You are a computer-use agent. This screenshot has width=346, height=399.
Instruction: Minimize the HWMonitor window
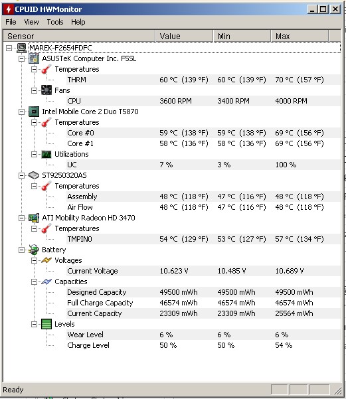tap(312, 9)
